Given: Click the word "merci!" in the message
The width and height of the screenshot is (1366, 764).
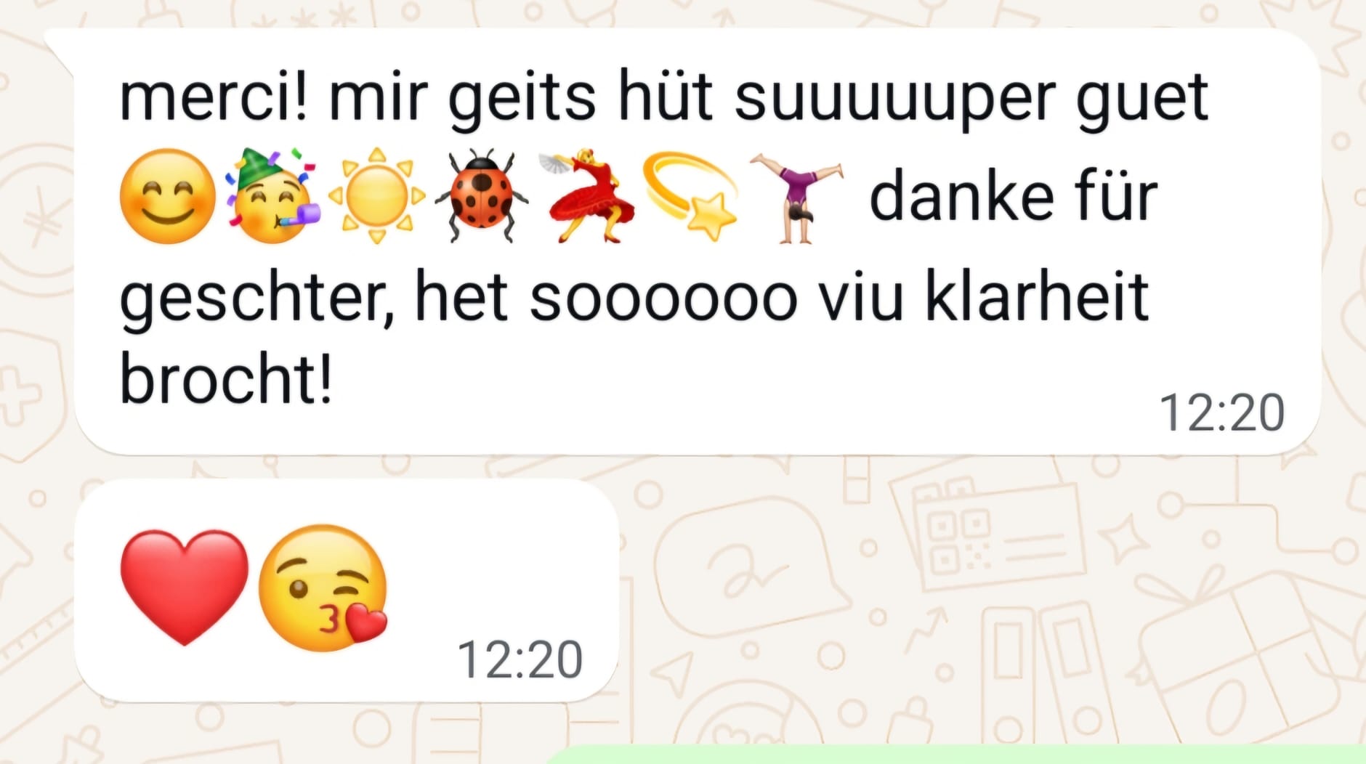Looking at the screenshot, I should pyautogui.click(x=214, y=96).
